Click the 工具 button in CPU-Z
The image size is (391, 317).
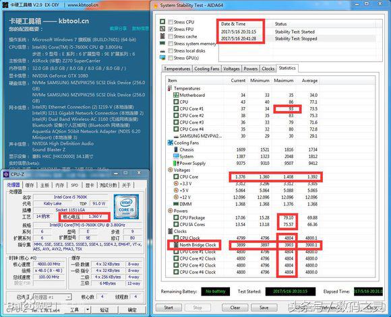tap(74, 310)
